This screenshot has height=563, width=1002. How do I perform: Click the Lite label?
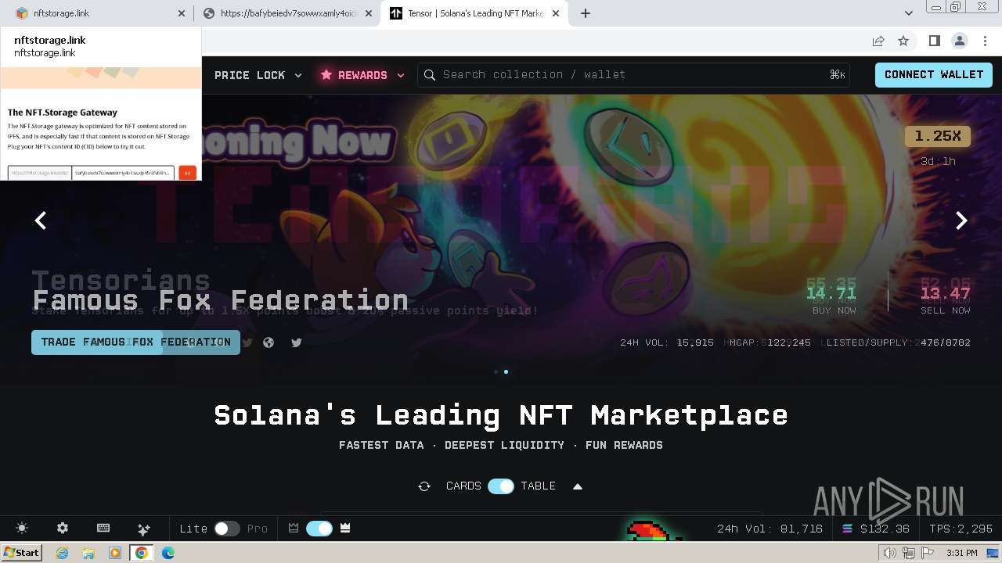(193, 529)
